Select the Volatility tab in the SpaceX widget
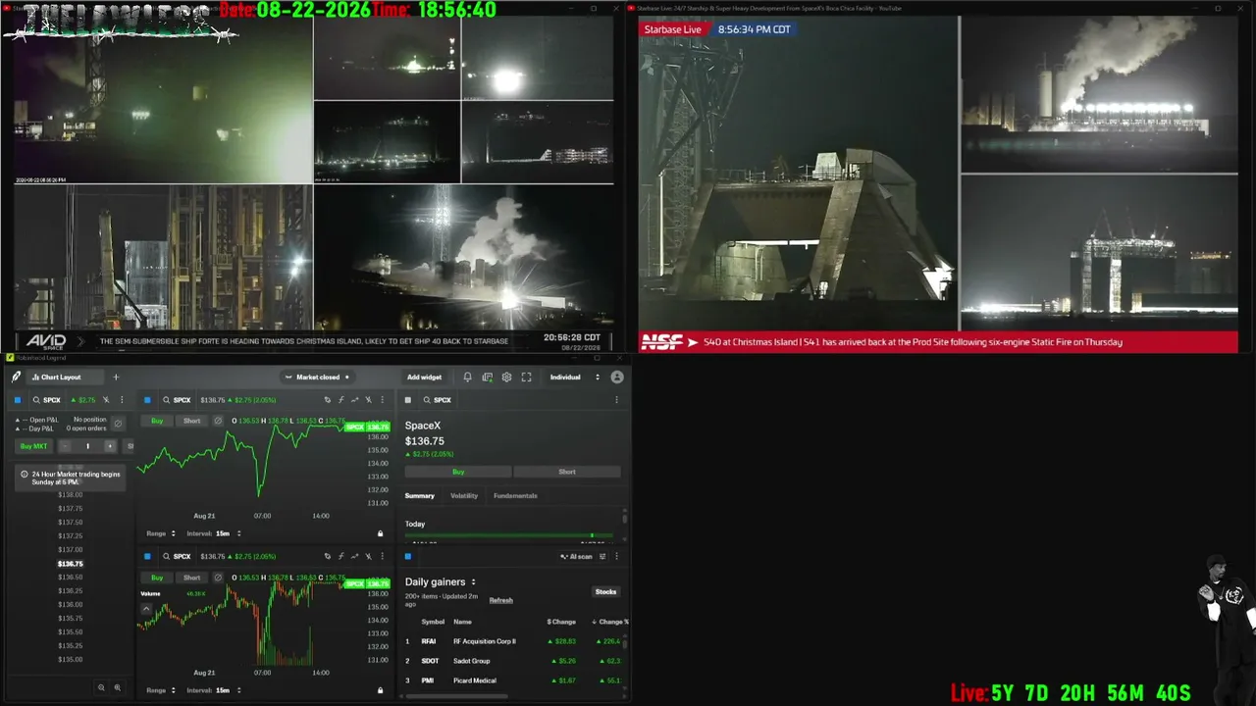The width and height of the screenshot is (1256, 706). pyautogui.click(x=464, y=496)
